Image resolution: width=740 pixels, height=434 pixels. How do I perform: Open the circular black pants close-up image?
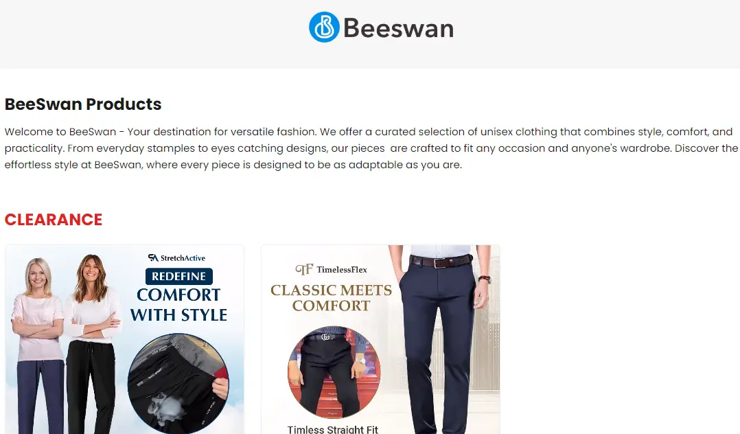click(x=178, y=383)
